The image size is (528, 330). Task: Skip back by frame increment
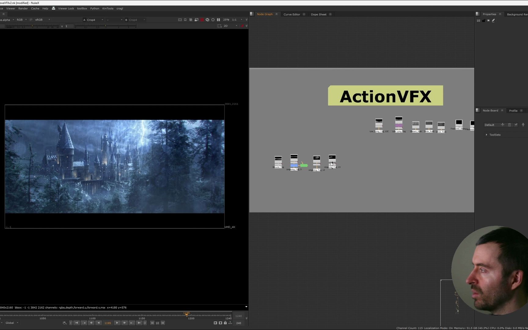[152, 323]
